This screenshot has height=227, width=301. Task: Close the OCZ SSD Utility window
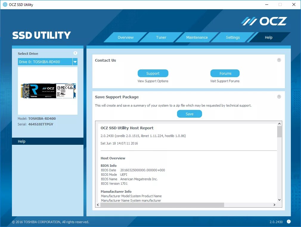294,4
